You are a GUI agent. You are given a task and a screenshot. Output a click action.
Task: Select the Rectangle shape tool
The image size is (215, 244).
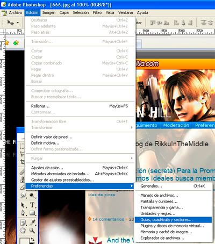tap(32, 213)
